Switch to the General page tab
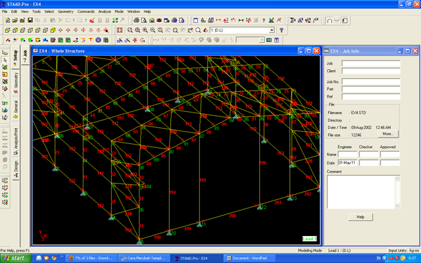The image size is (421, 263). point(16,109)
